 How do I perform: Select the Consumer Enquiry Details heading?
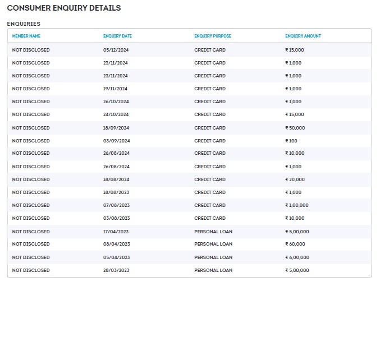pos(63,8)
